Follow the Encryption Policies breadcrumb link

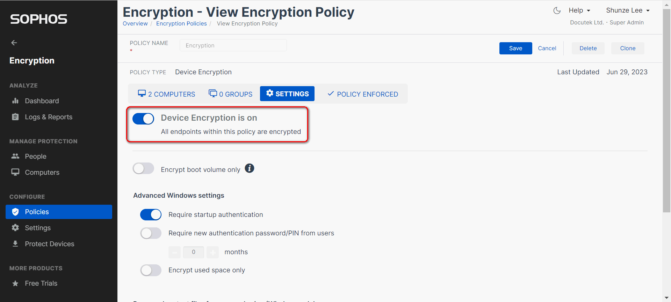[181, 23]
